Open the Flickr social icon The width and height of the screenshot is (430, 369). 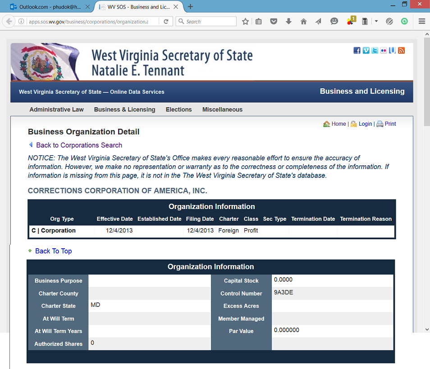(384, 50)
